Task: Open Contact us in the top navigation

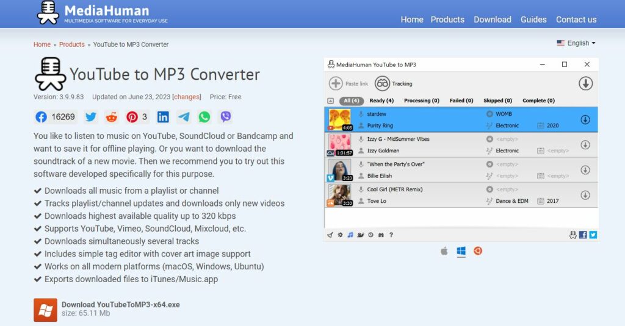Action: (x=576, y=19)
